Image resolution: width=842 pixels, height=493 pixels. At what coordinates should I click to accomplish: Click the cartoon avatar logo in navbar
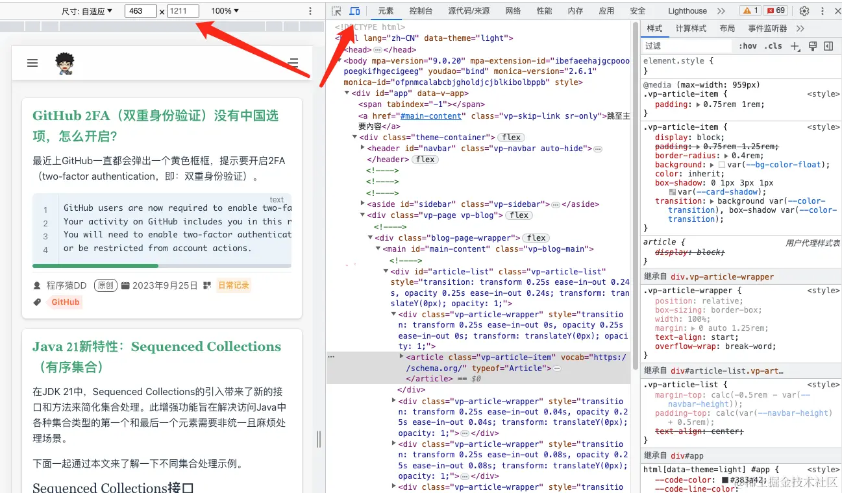65,63
